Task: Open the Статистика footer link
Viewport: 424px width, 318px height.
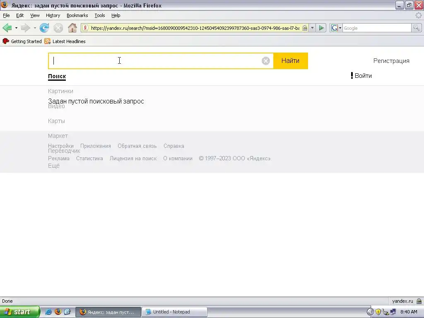Action: point(89,159)
